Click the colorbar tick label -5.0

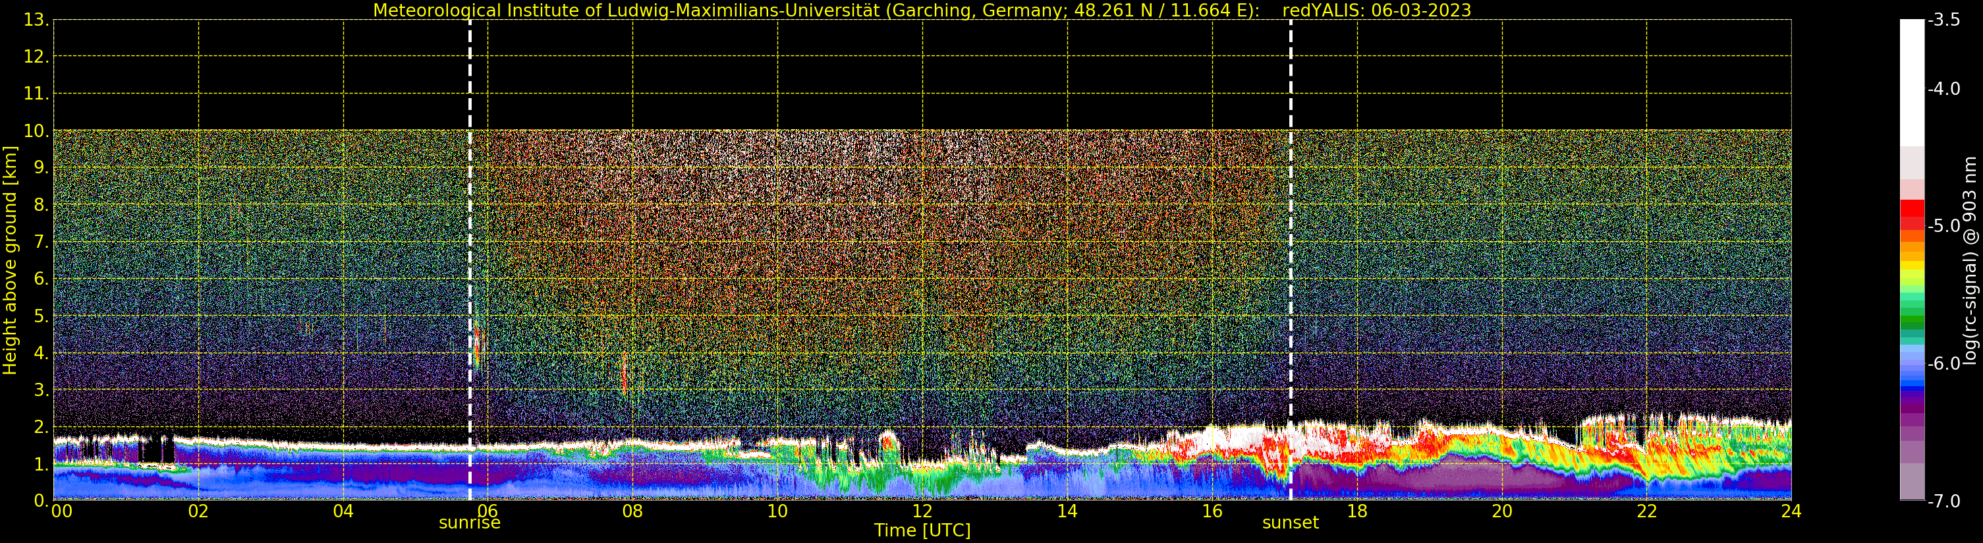coord(1943,225)
